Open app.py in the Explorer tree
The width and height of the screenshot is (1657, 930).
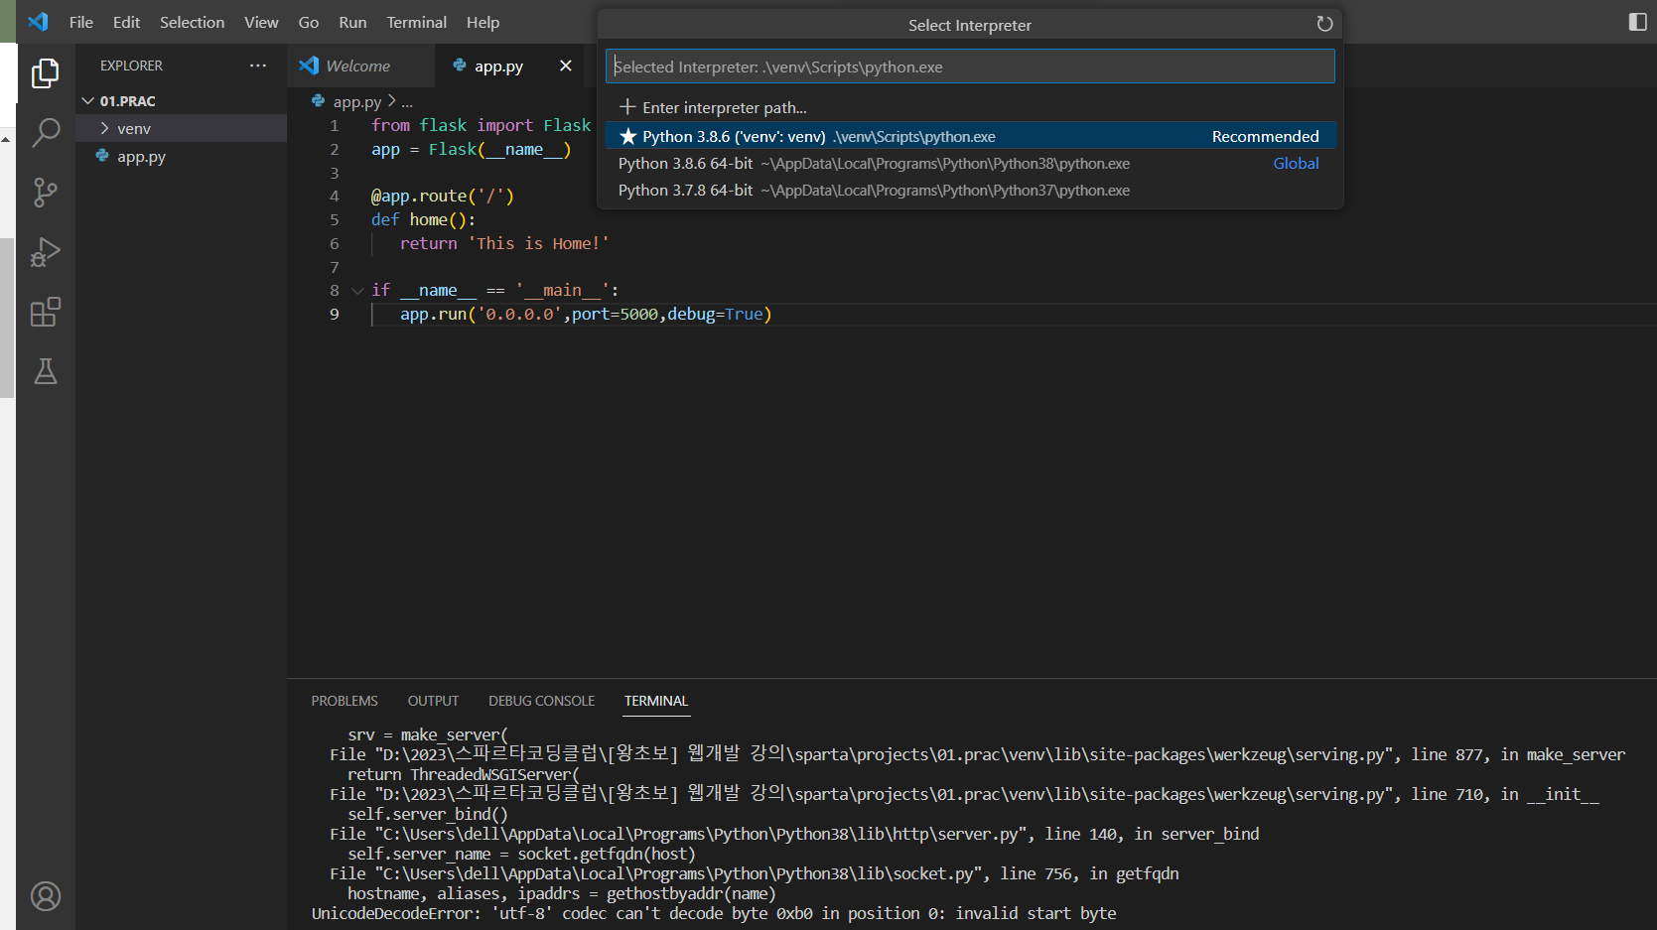click(x=181, y=156)
